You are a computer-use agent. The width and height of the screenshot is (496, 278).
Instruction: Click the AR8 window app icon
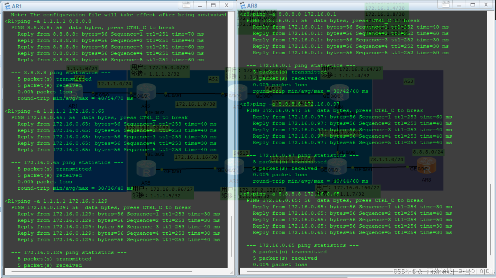pyautogui.click(x=243, y=5)
